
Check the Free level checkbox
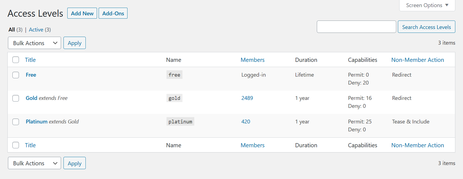(x=16, y=75)
